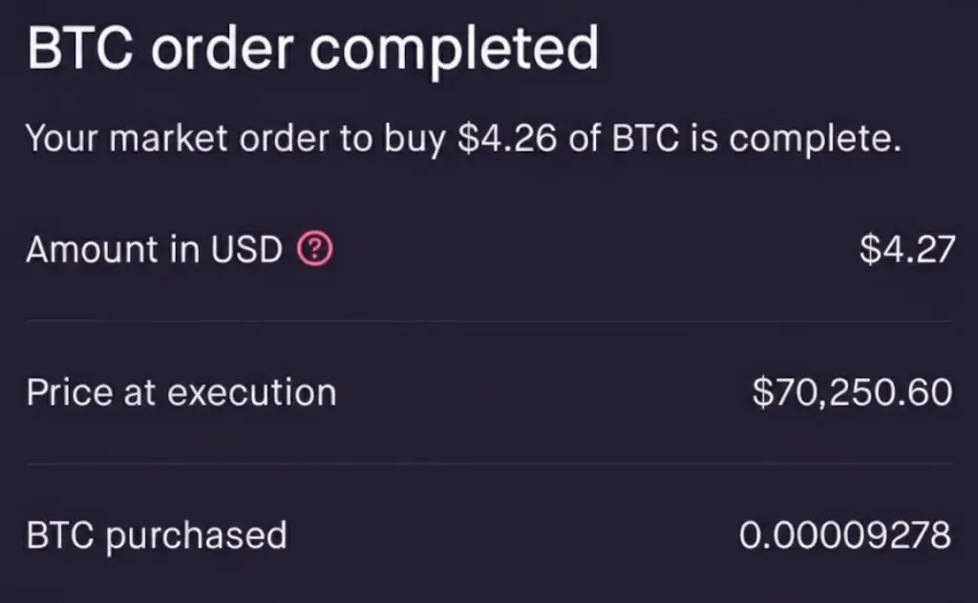
Task: Click the word "completed" in the heading
Action: pyautogui.click(x=478, y=49)
